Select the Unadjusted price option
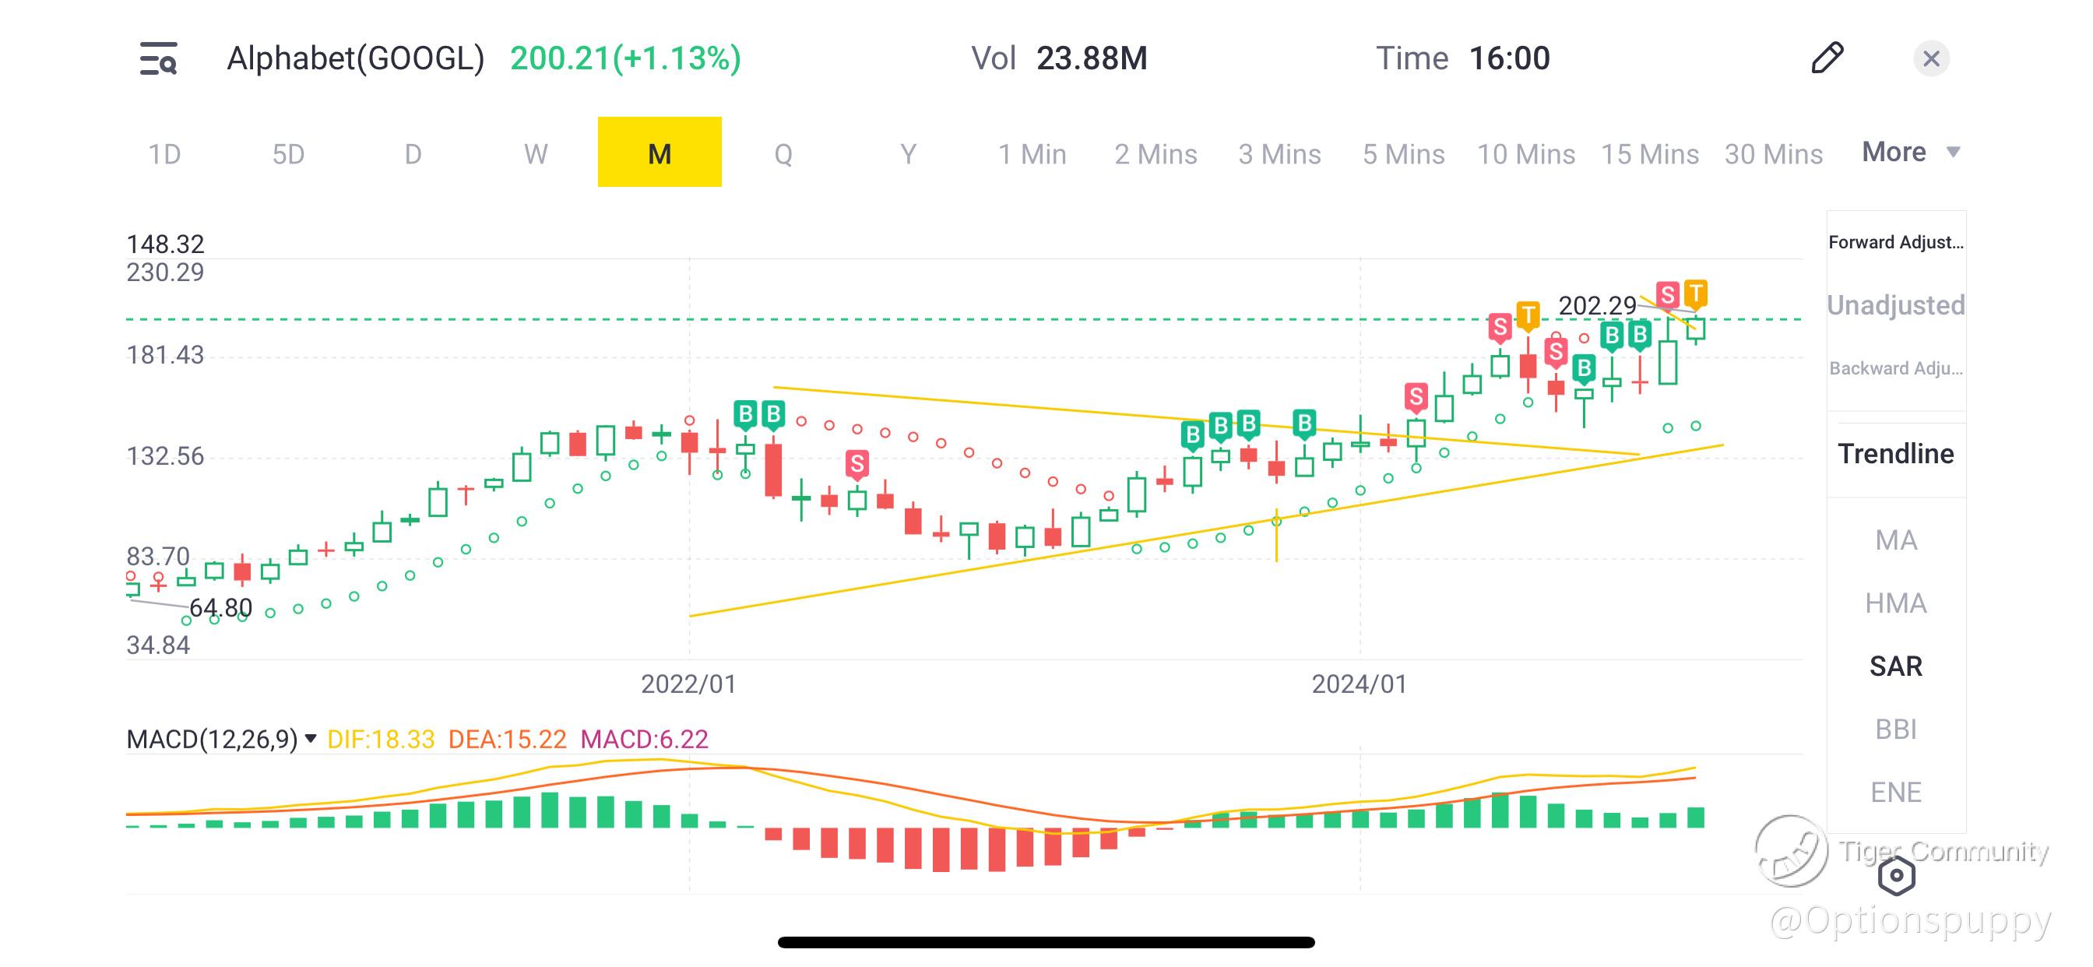This screenshot has width=2093, height=967. [1895, 304]
